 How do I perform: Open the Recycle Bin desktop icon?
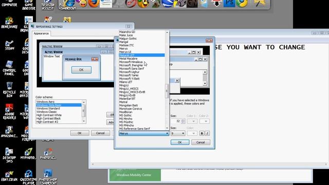pos(9,89)
